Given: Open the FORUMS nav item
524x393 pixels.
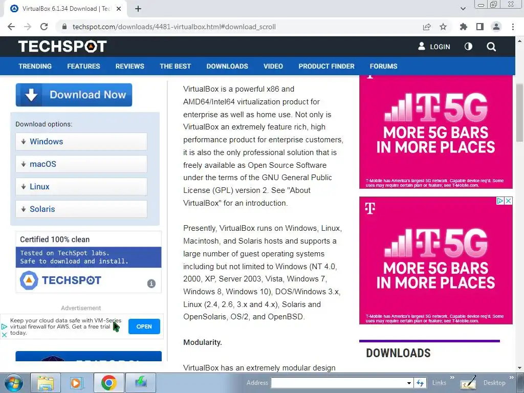Looking at the screenshot, I should (384, 66).
